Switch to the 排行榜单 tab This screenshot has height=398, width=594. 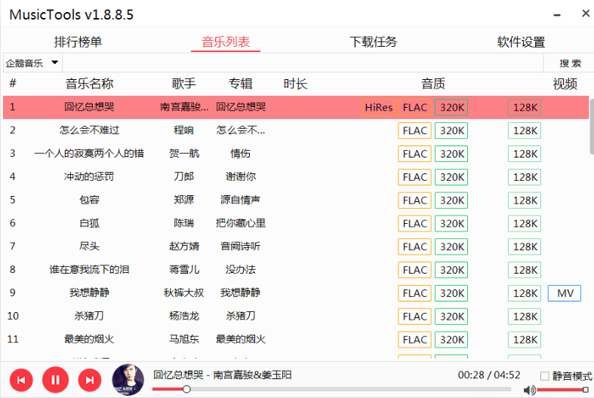(x=78, y=42)
